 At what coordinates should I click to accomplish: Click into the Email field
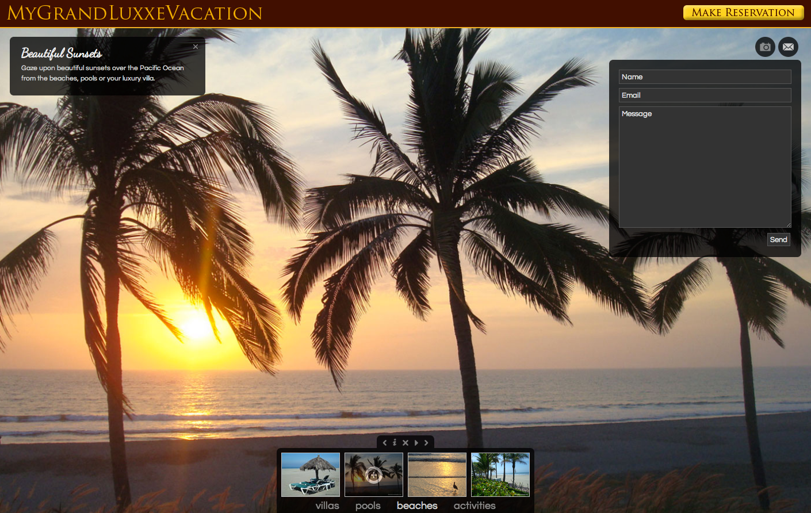pos(705,95)
